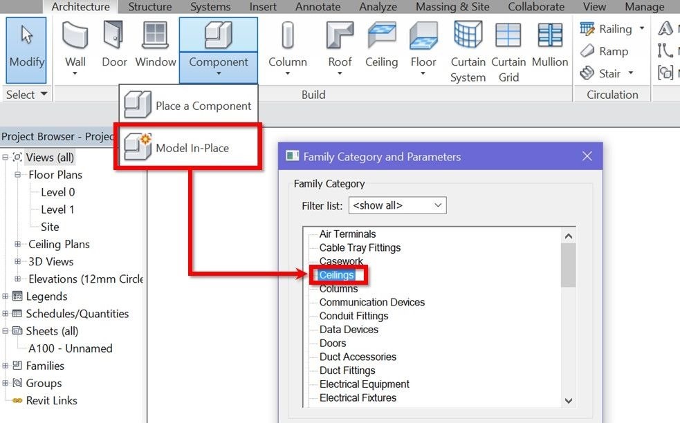The width and height of the screenshot is (680, 423).
Task: Click the Views (all) node icon
Action: coord(17,158)
